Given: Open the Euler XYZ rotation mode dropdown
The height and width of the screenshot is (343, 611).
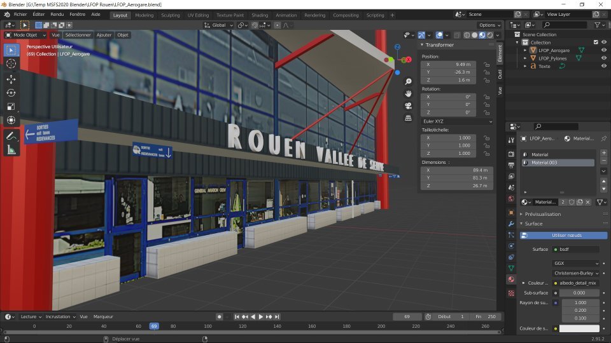Looking at the screenshot, I should pos(457,121).
